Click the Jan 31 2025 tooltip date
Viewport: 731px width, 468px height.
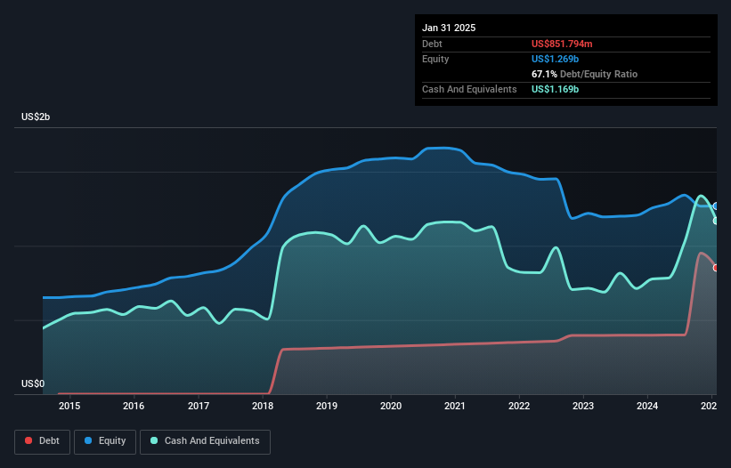[449, 28]
